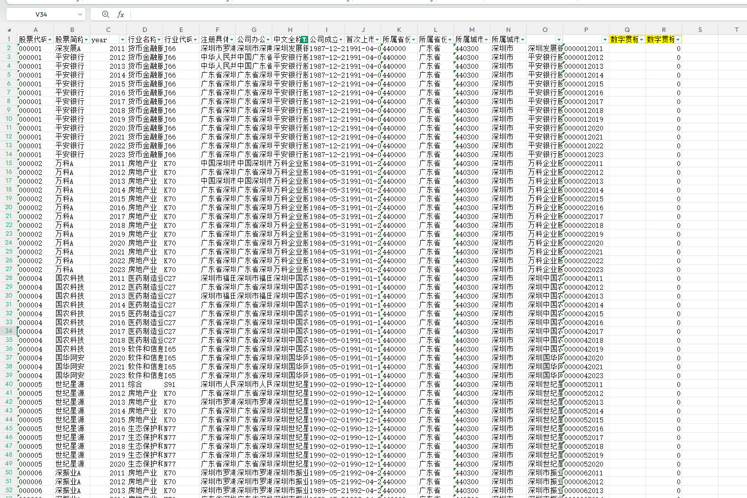
Task: Click cell B28 containing 国农科技
Action: [72, 278]
